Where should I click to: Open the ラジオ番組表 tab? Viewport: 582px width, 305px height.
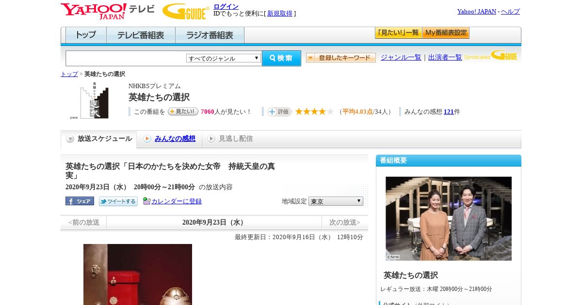[x=210, y=35]
